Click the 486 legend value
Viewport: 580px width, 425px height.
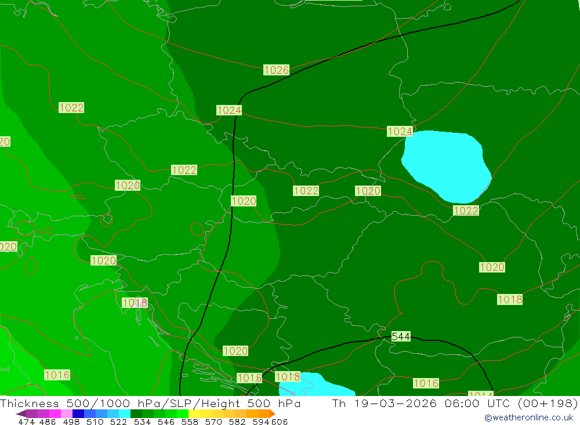47,422
